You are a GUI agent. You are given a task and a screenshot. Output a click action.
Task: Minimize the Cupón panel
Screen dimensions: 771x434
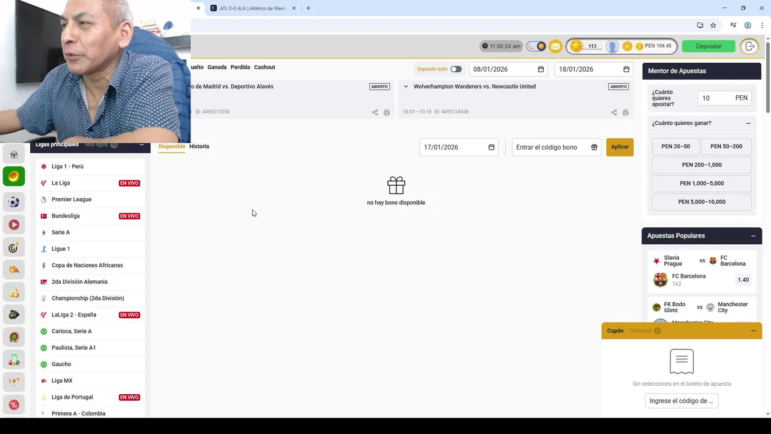point(753,331)
